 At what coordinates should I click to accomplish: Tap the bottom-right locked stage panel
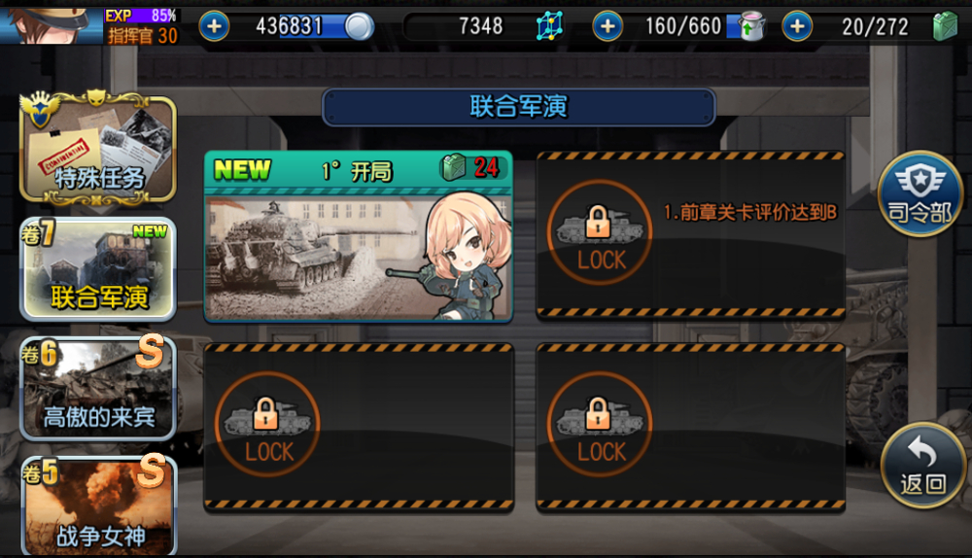690,427
